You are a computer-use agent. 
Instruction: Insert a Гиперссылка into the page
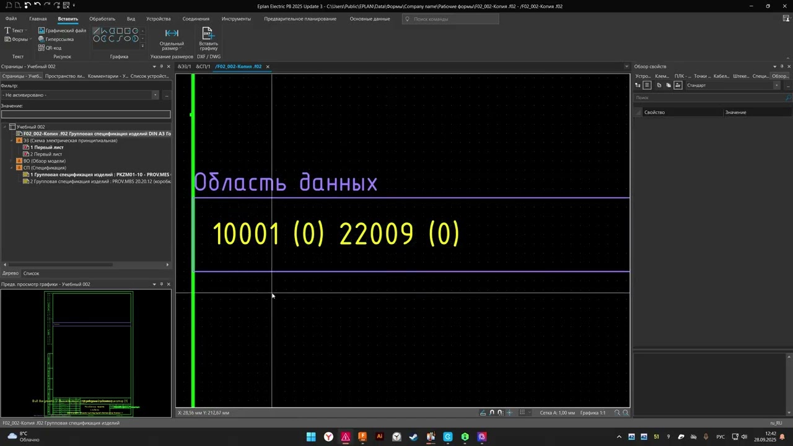click(x=56, y=39)
